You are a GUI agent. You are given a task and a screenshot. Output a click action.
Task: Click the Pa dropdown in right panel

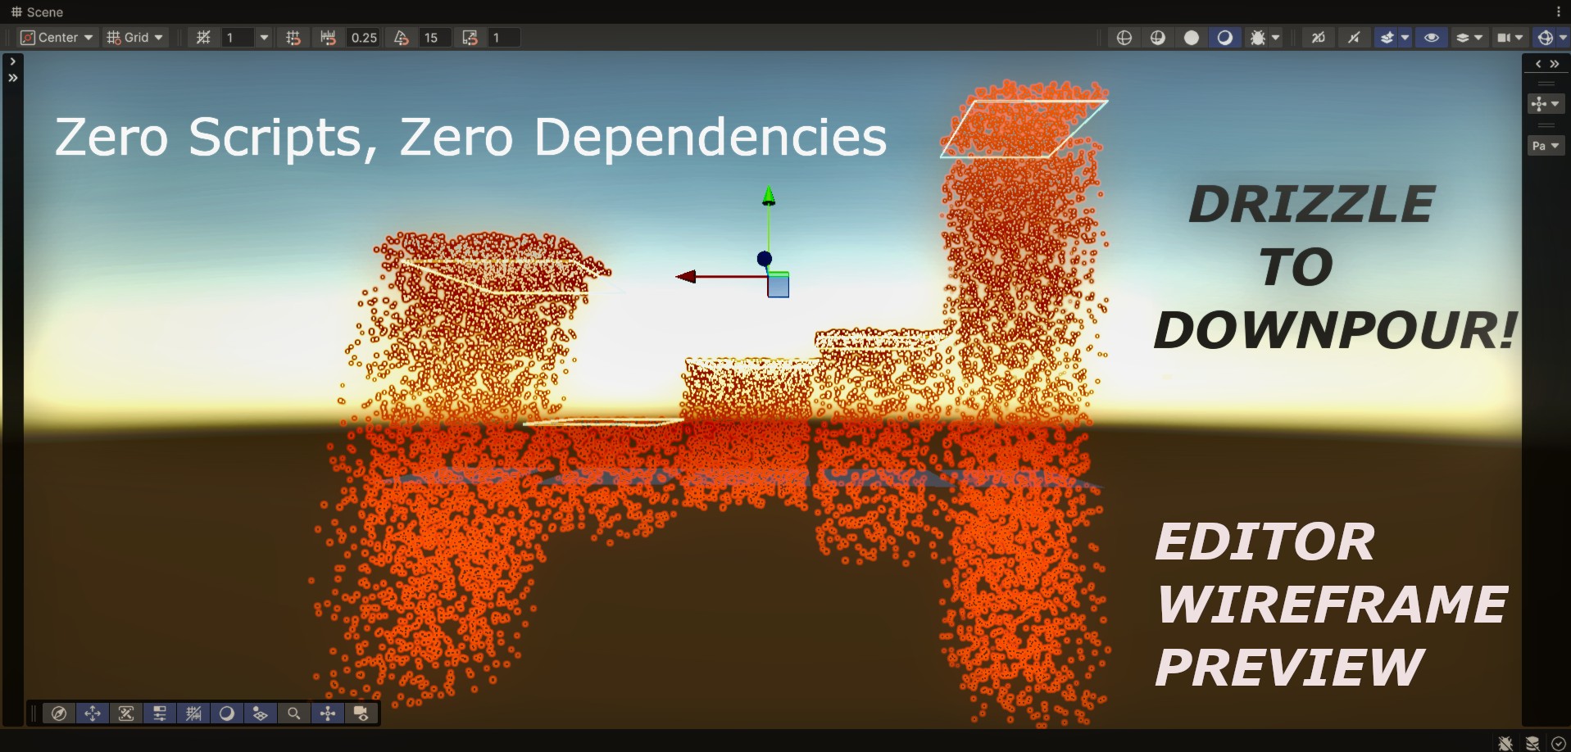pyautogui.click(x=1546, y=146)
